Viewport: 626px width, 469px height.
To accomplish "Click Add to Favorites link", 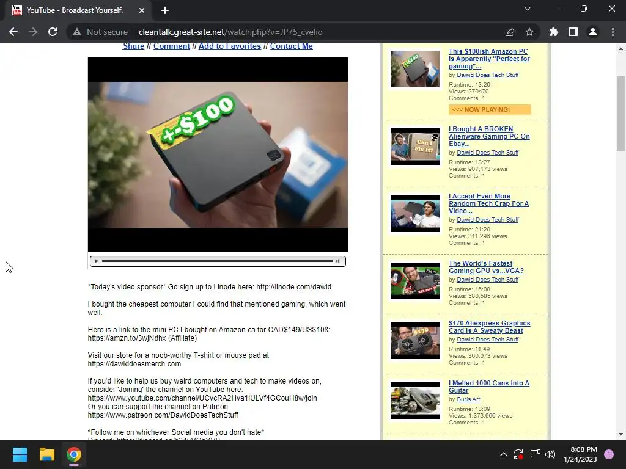I will [230, 46].
